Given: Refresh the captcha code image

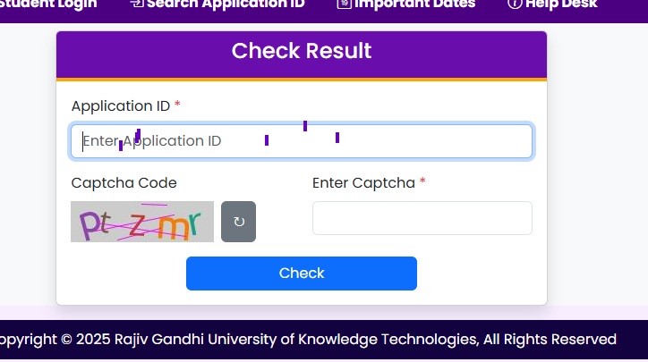Looking at the screenshot, I should pyautogui.click(x=238, y=222).
